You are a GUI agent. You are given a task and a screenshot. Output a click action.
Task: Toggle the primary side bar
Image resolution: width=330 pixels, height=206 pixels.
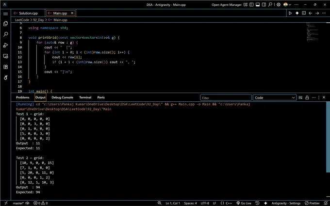coord(251,5)
